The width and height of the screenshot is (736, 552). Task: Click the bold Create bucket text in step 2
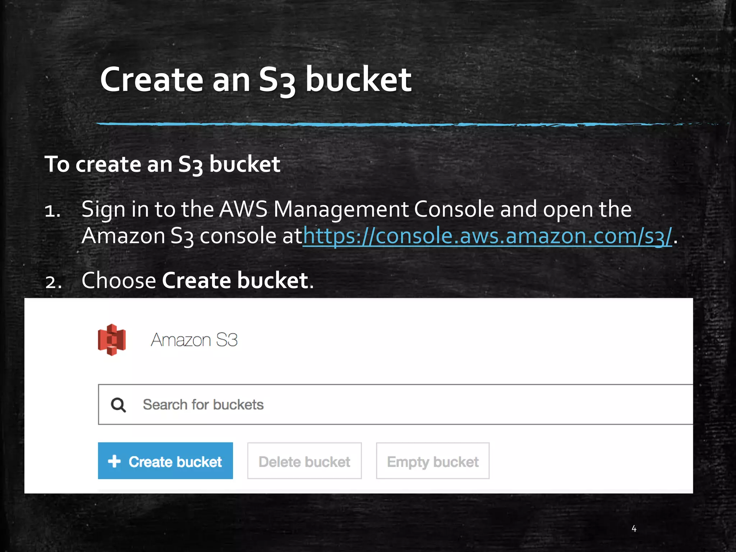pyautogui.click(x=236, y=280)
